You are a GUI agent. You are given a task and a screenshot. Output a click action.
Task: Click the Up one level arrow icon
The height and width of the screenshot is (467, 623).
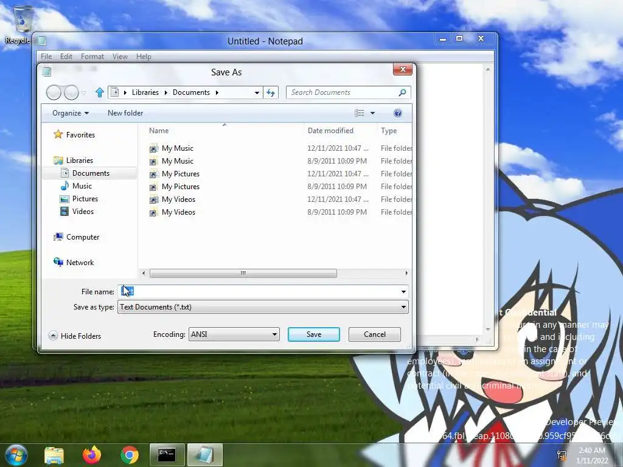click(99, 92)
